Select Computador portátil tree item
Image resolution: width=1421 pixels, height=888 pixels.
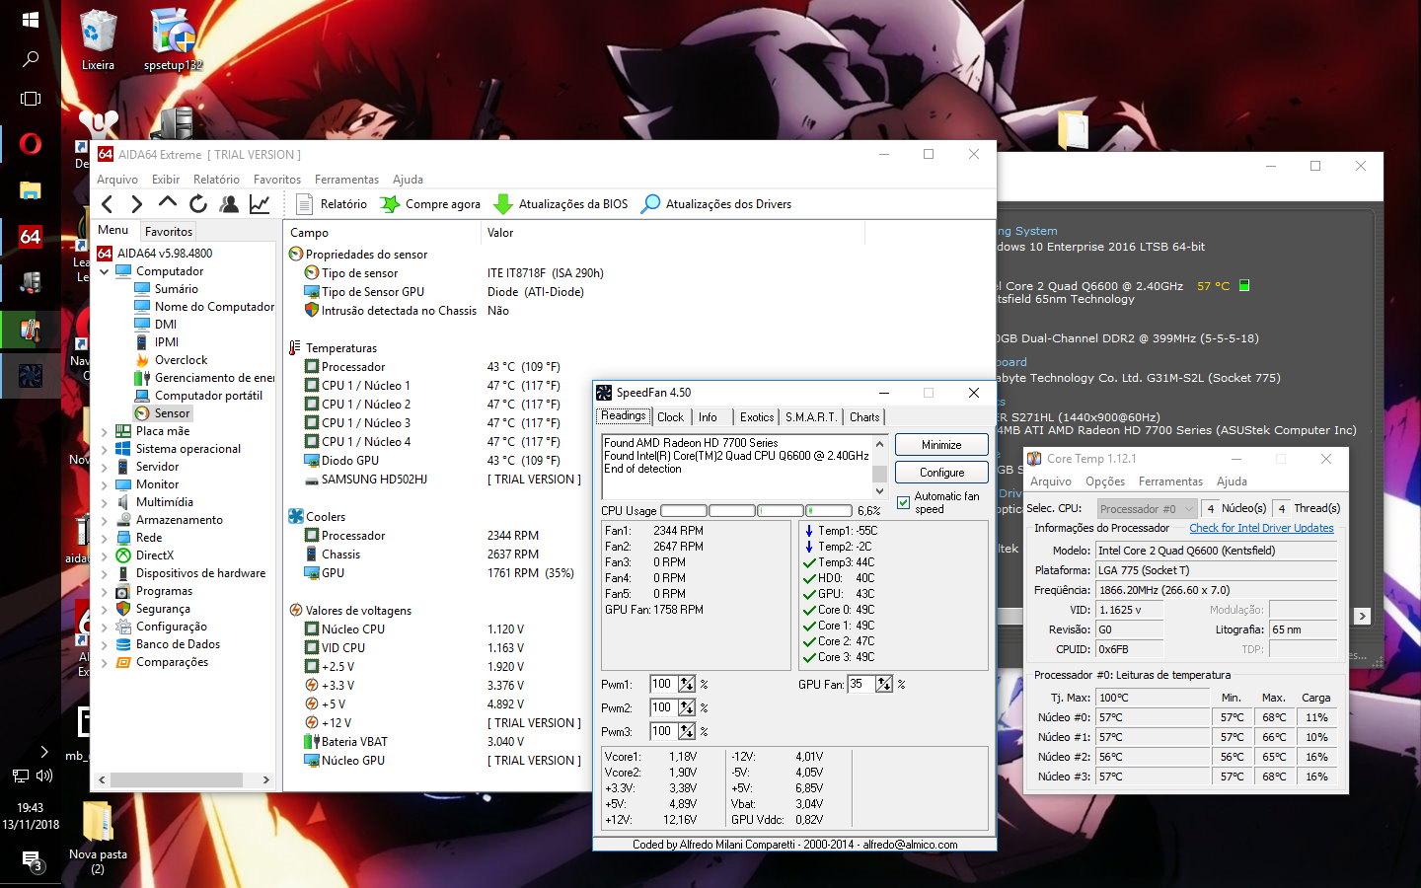208,396
